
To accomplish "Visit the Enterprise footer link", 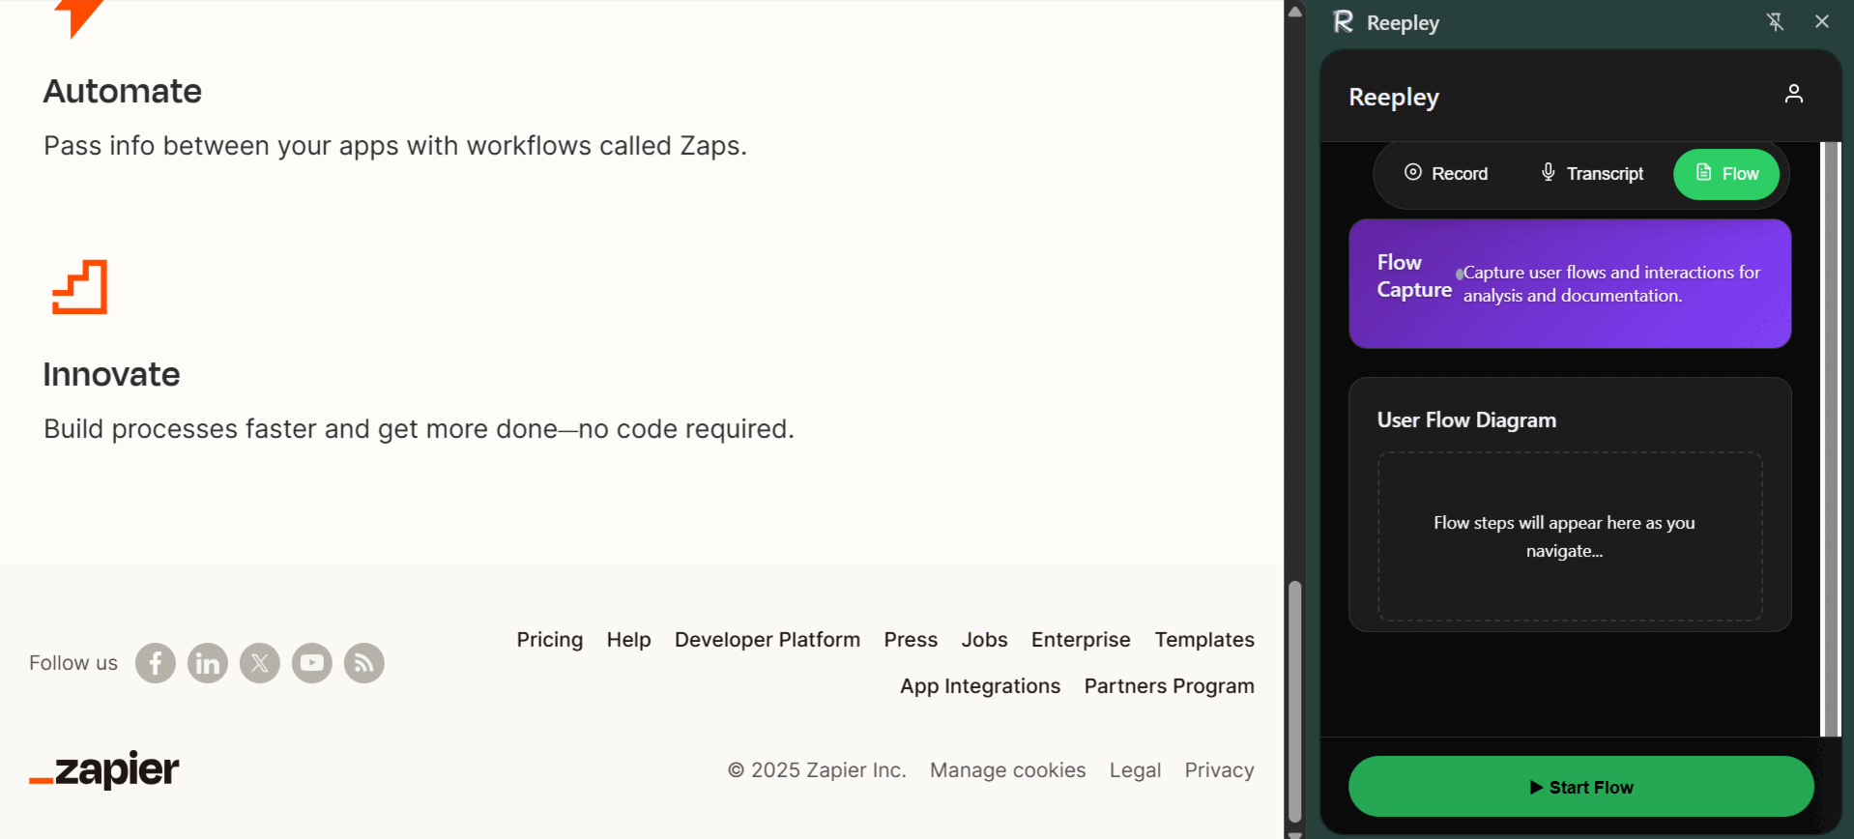I will 1081,640.
